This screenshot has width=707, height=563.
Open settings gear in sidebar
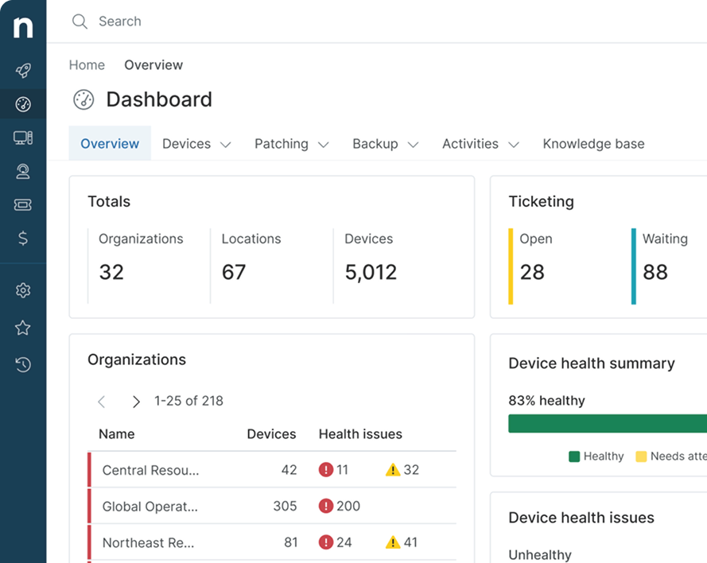click(x=23, y=291)
